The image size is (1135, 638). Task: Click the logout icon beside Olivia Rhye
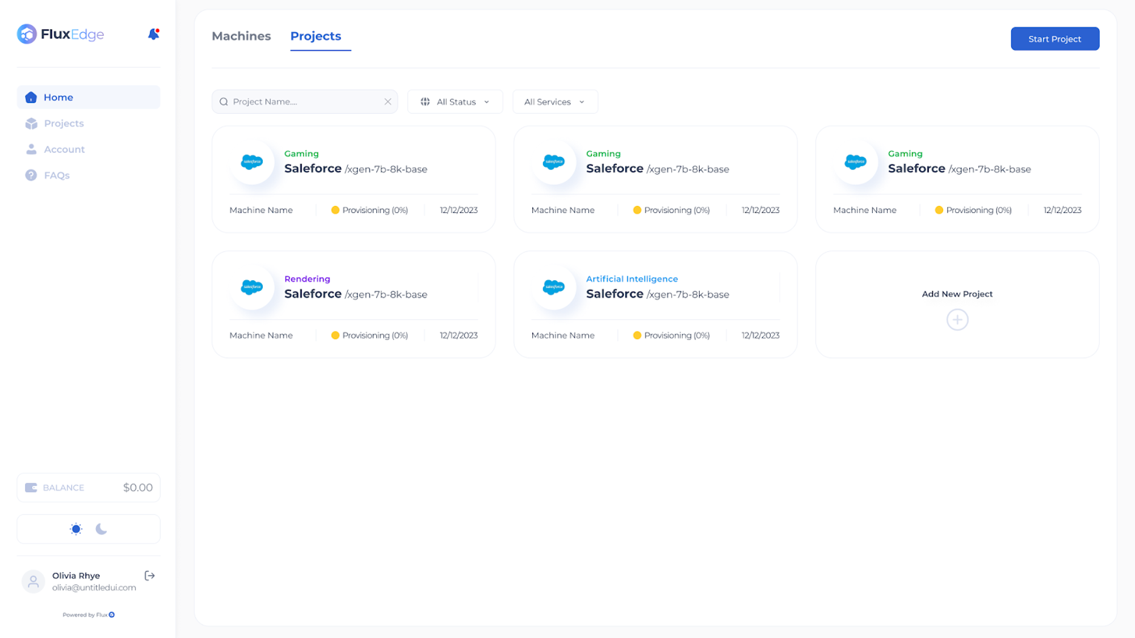click(149, 576)
